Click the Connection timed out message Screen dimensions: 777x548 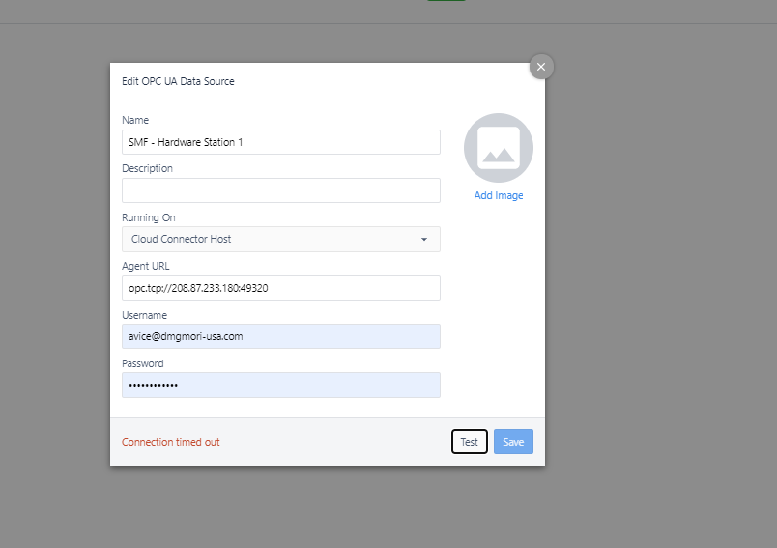click(x=171, y=442)
